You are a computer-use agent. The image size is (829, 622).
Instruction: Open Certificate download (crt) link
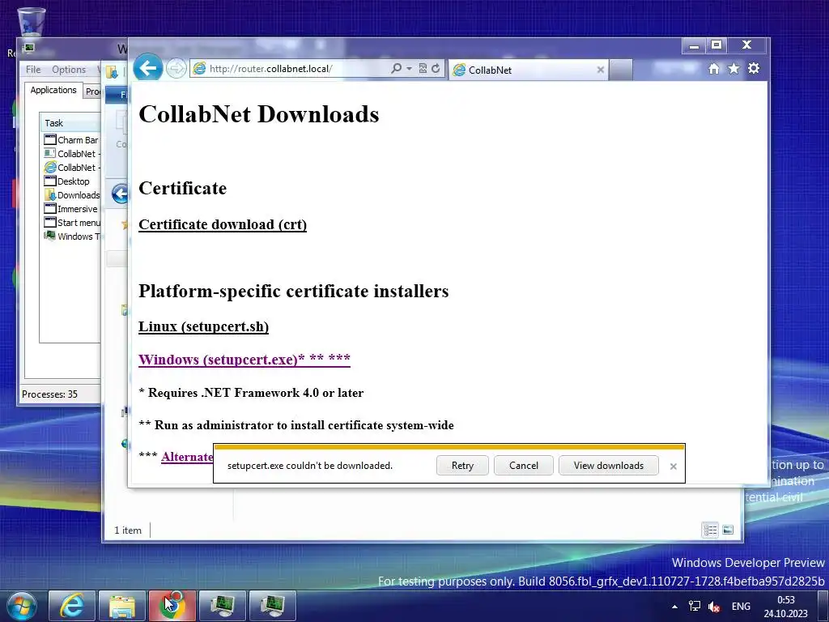click(x=223, y=224)
